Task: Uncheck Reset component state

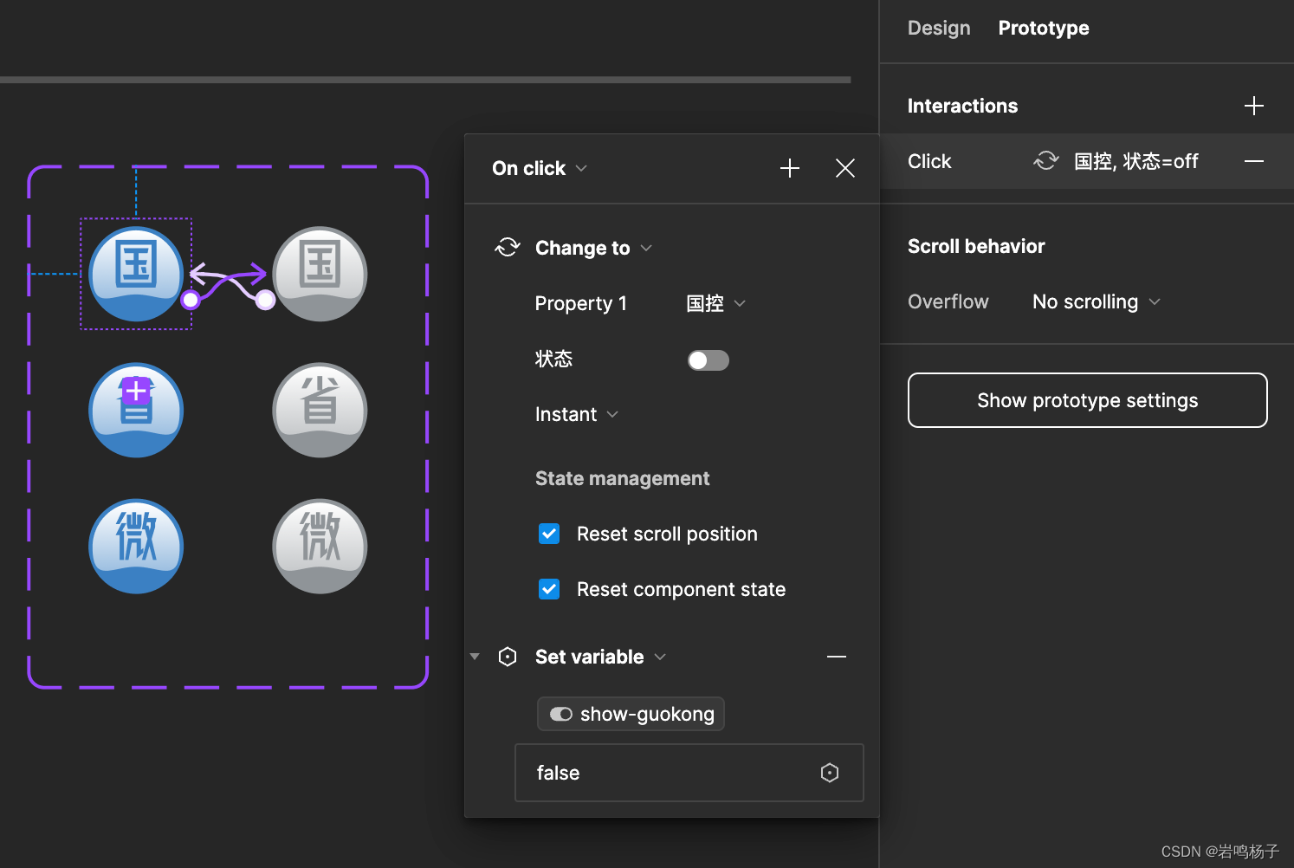Action: pos(549,589)
